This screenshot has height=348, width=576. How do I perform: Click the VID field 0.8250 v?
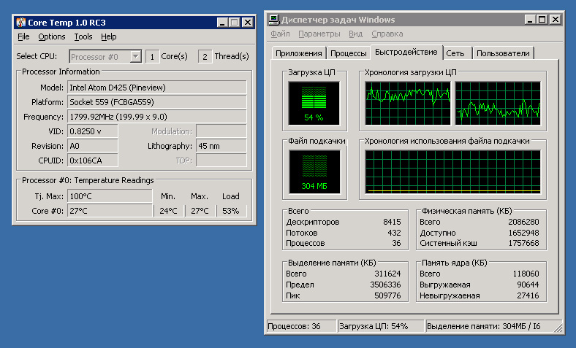(x=93, y=131)
